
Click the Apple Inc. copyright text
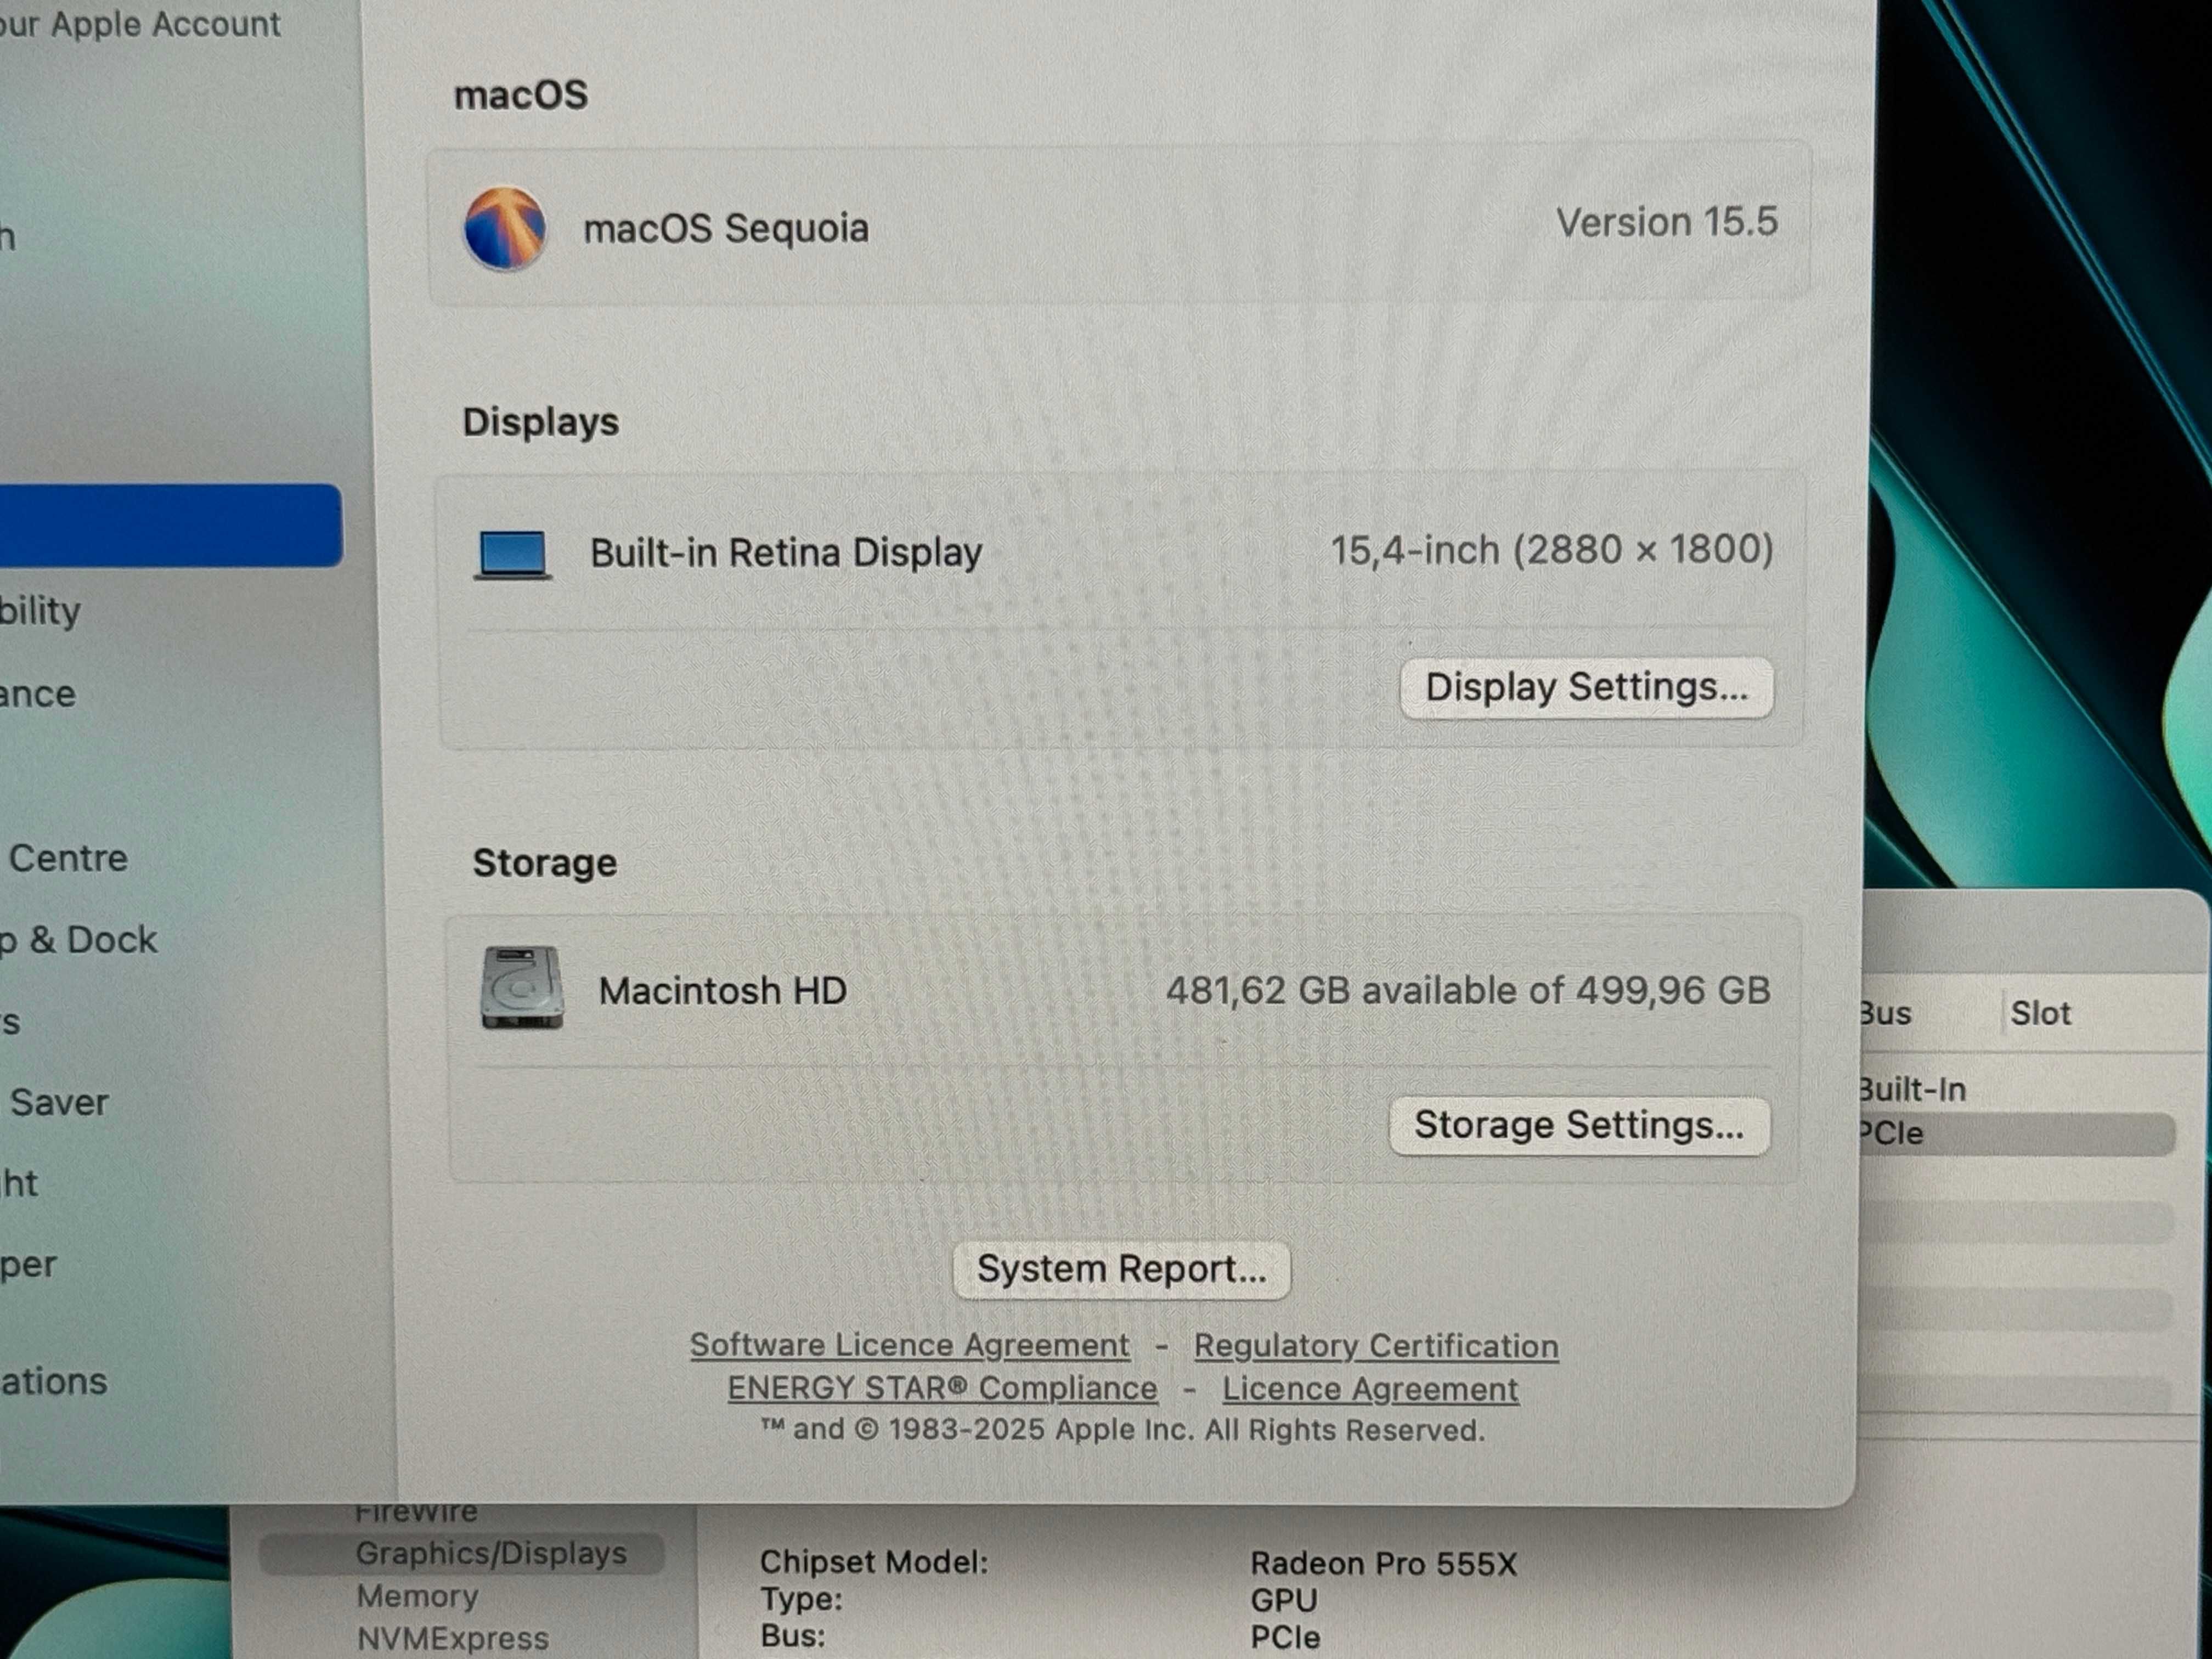[1124, 1430]
